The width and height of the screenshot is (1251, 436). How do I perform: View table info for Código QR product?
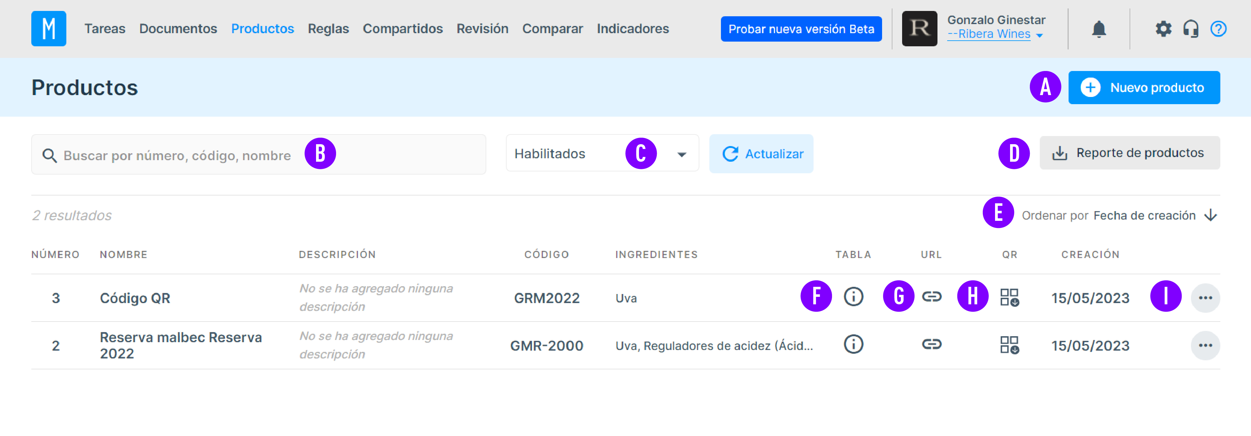(853, 297)
